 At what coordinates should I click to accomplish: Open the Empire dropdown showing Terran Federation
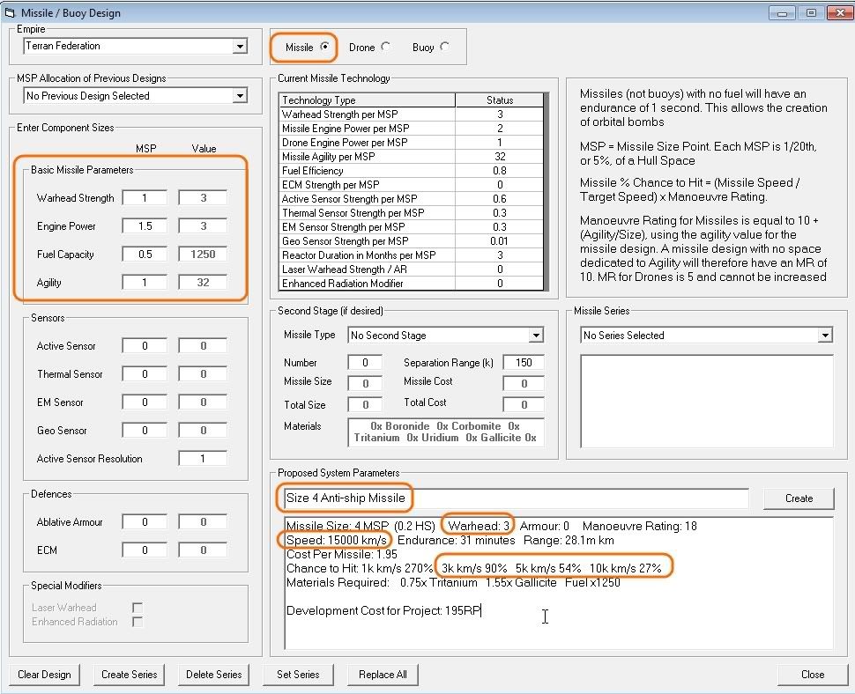[x=136, y=47]
